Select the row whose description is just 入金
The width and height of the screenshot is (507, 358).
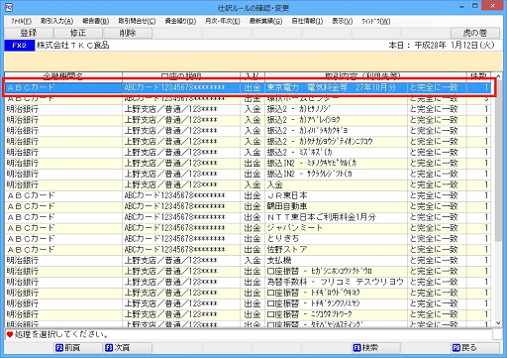248,184
